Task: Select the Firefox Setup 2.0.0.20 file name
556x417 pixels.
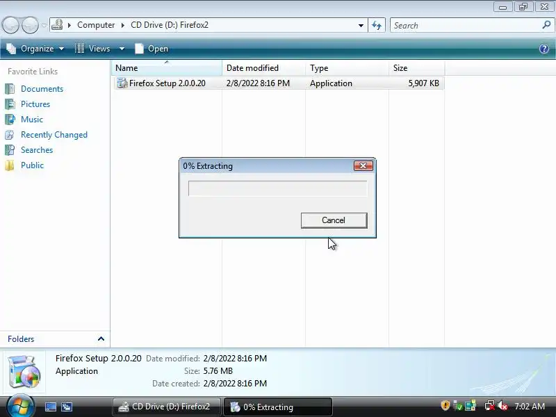Action: (x=167, y=83)
